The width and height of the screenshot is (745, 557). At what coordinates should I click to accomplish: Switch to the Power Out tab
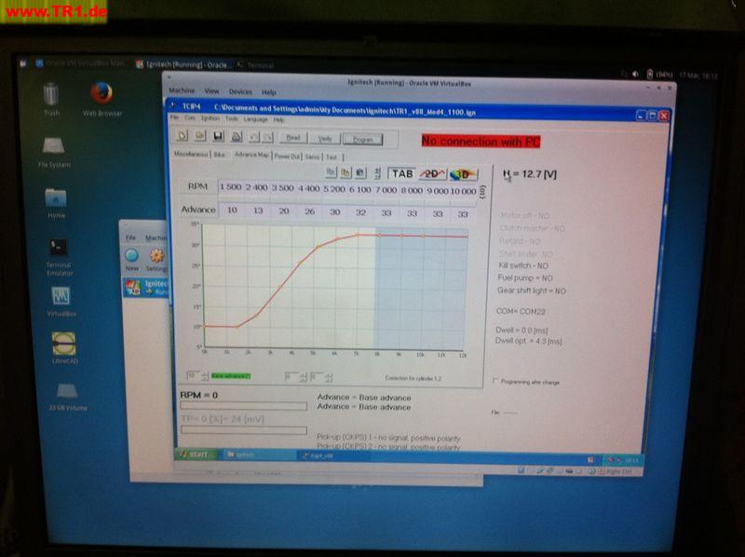coord(287,156)
